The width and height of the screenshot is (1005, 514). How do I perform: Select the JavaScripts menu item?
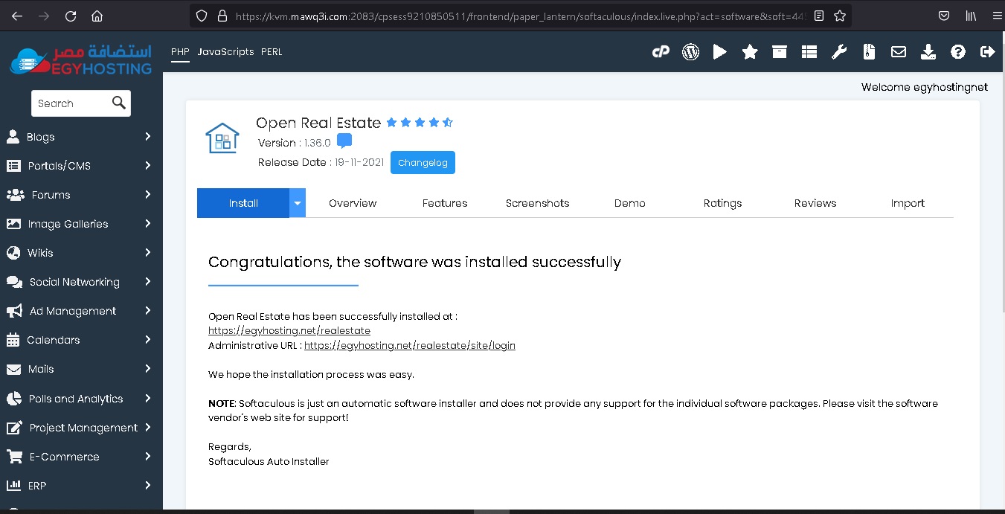225,52
